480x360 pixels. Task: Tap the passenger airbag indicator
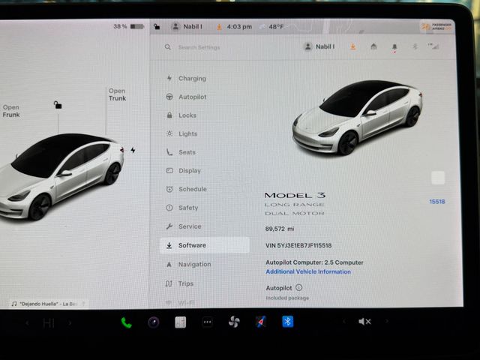point(436,27)
